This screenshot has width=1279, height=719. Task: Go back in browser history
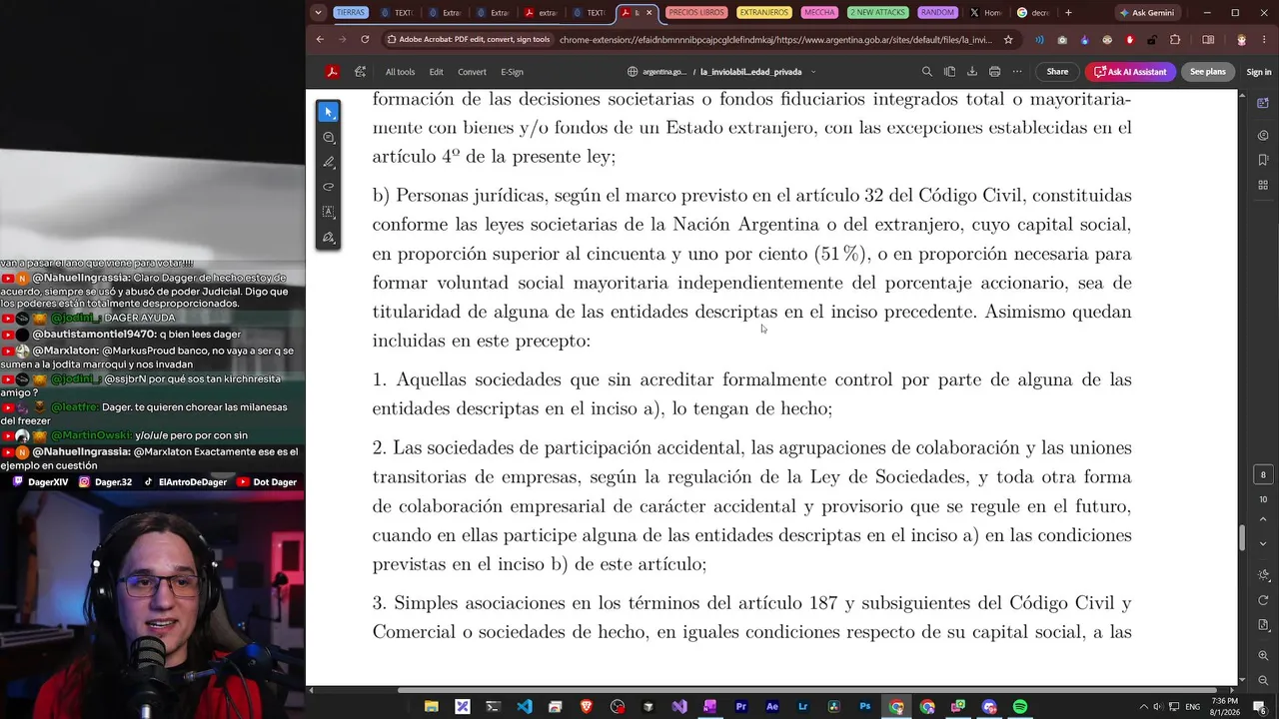pyautogui.click(x=320, y=40)
